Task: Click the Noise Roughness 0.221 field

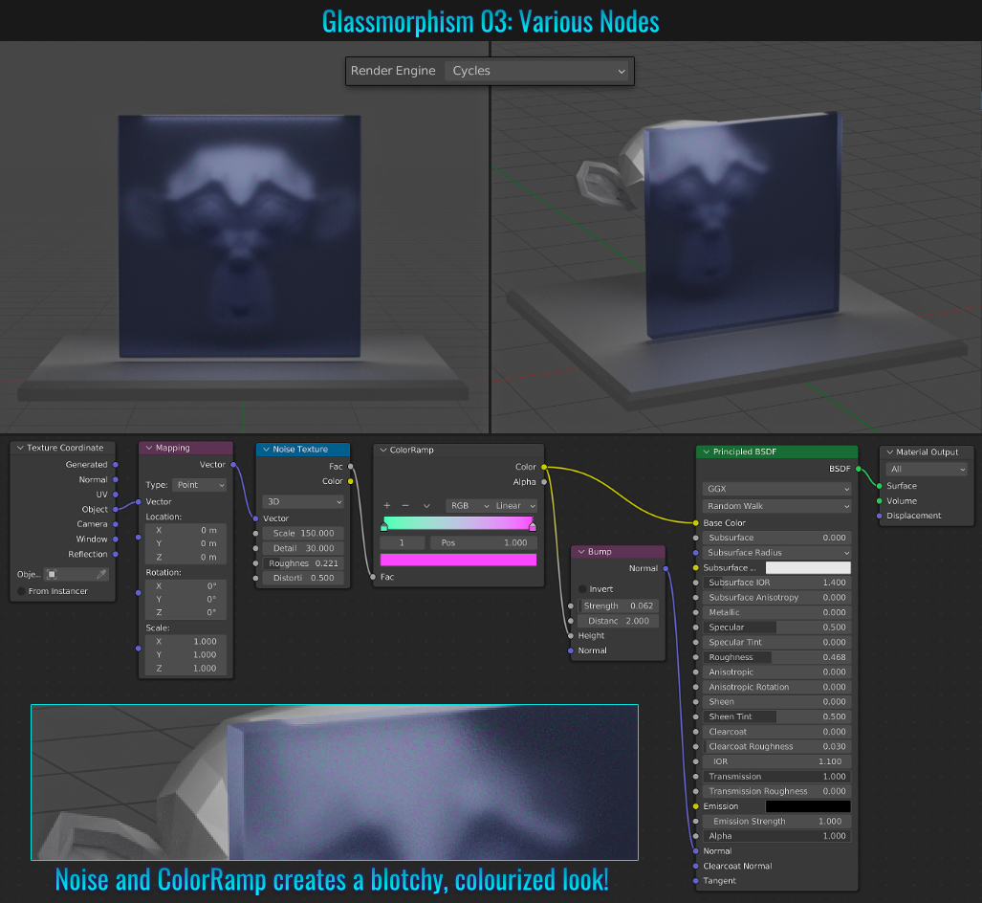Action: pos(303,563)
